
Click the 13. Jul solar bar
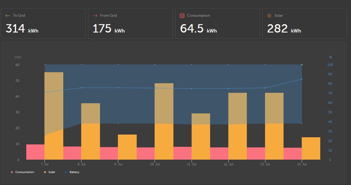[x=274, y=127]
